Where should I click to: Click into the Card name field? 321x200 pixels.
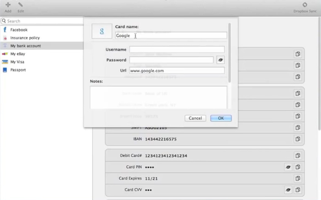tap(171, 35)
